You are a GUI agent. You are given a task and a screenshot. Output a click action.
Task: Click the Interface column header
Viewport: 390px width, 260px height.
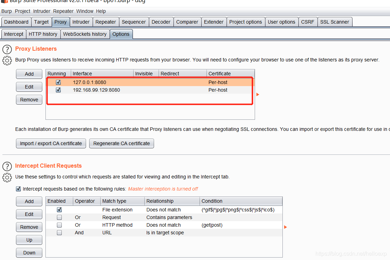click(102, 73)
